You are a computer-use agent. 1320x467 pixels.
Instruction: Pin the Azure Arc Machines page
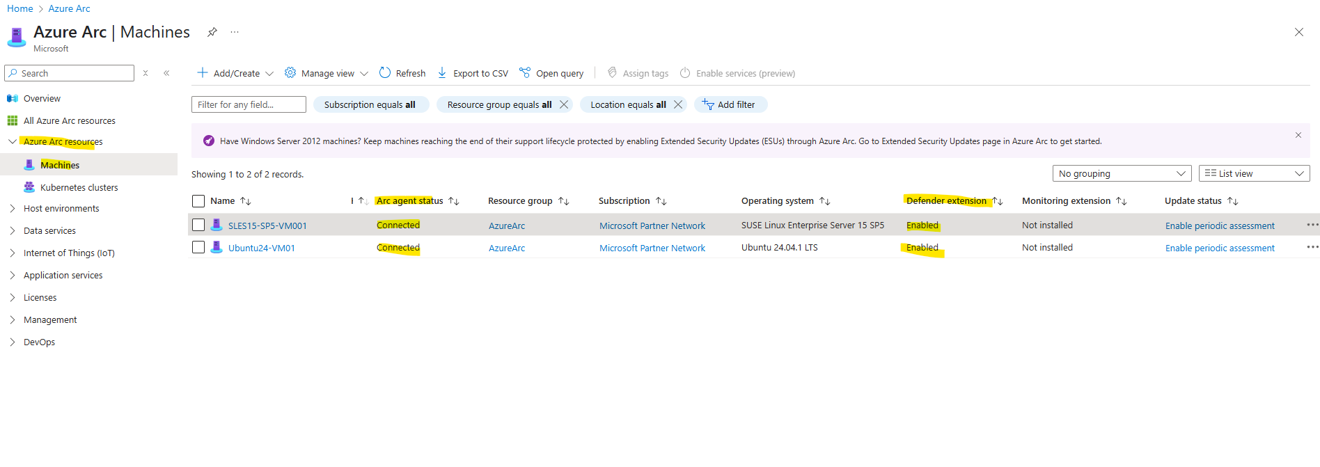212,32
